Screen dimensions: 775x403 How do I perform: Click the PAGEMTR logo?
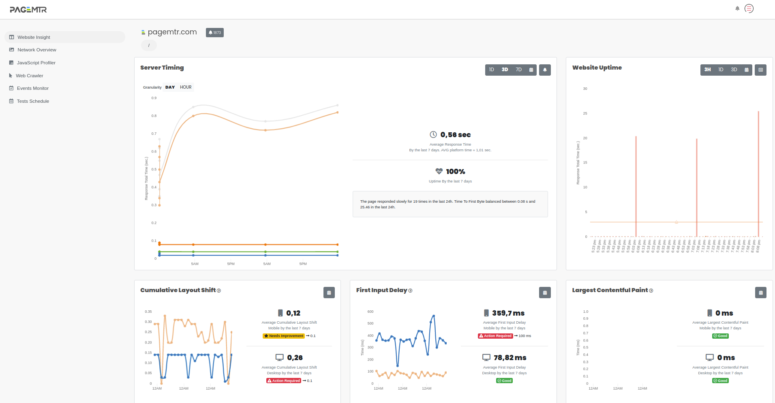tap(28, 9)
